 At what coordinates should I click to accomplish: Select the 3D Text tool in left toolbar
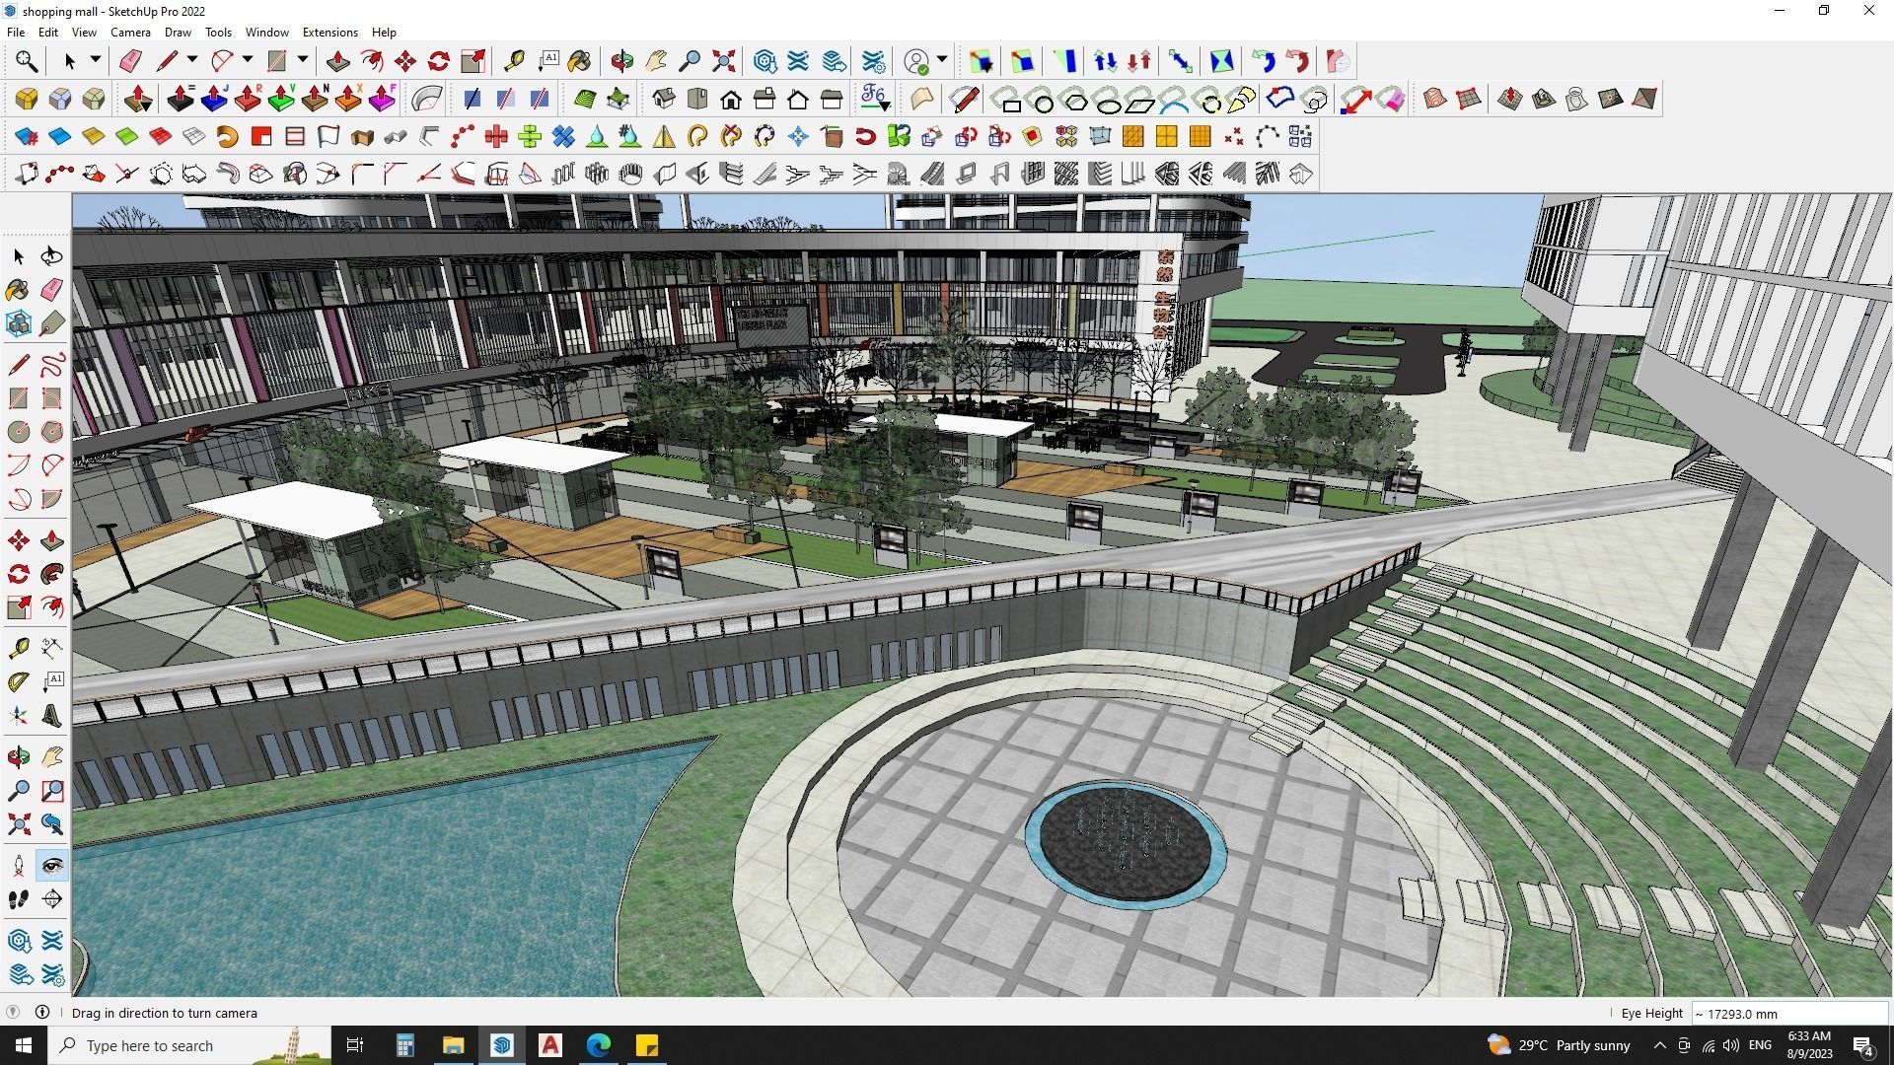pos(52,717)
